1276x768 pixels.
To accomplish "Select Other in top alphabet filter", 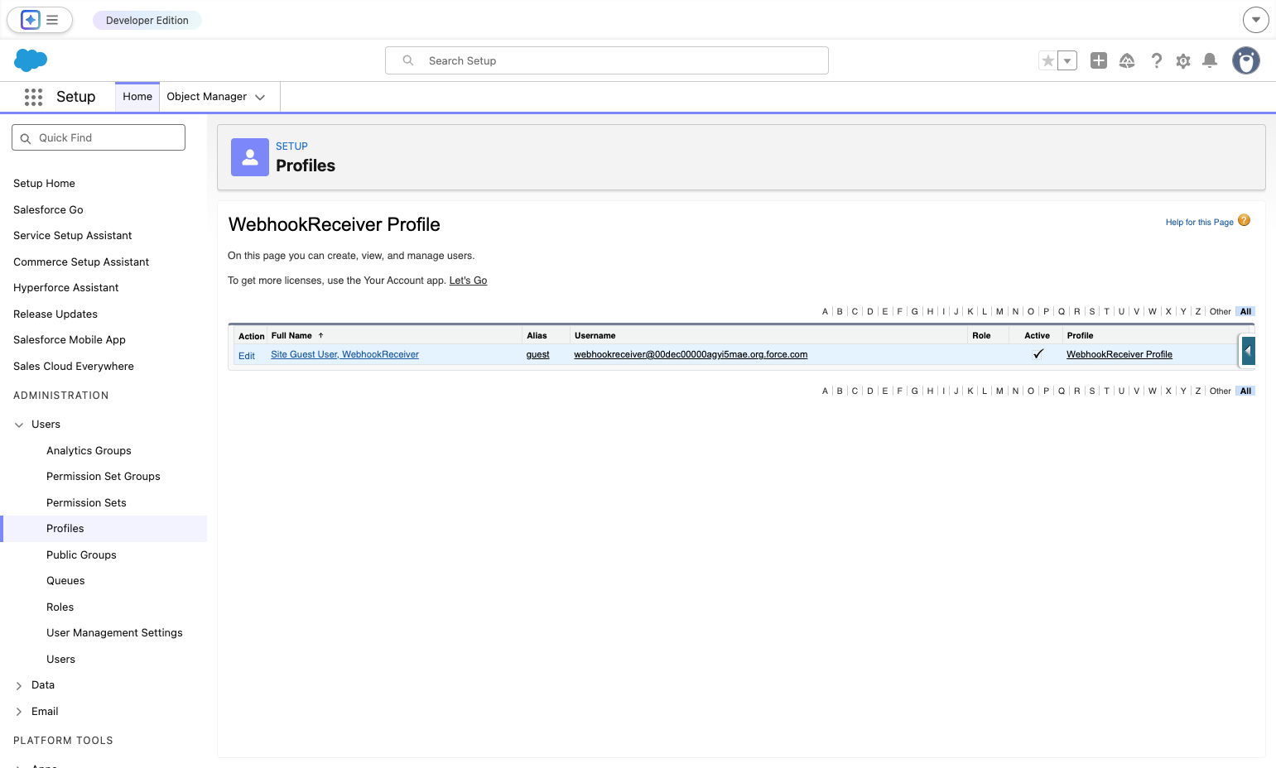I will (1220, 311).
